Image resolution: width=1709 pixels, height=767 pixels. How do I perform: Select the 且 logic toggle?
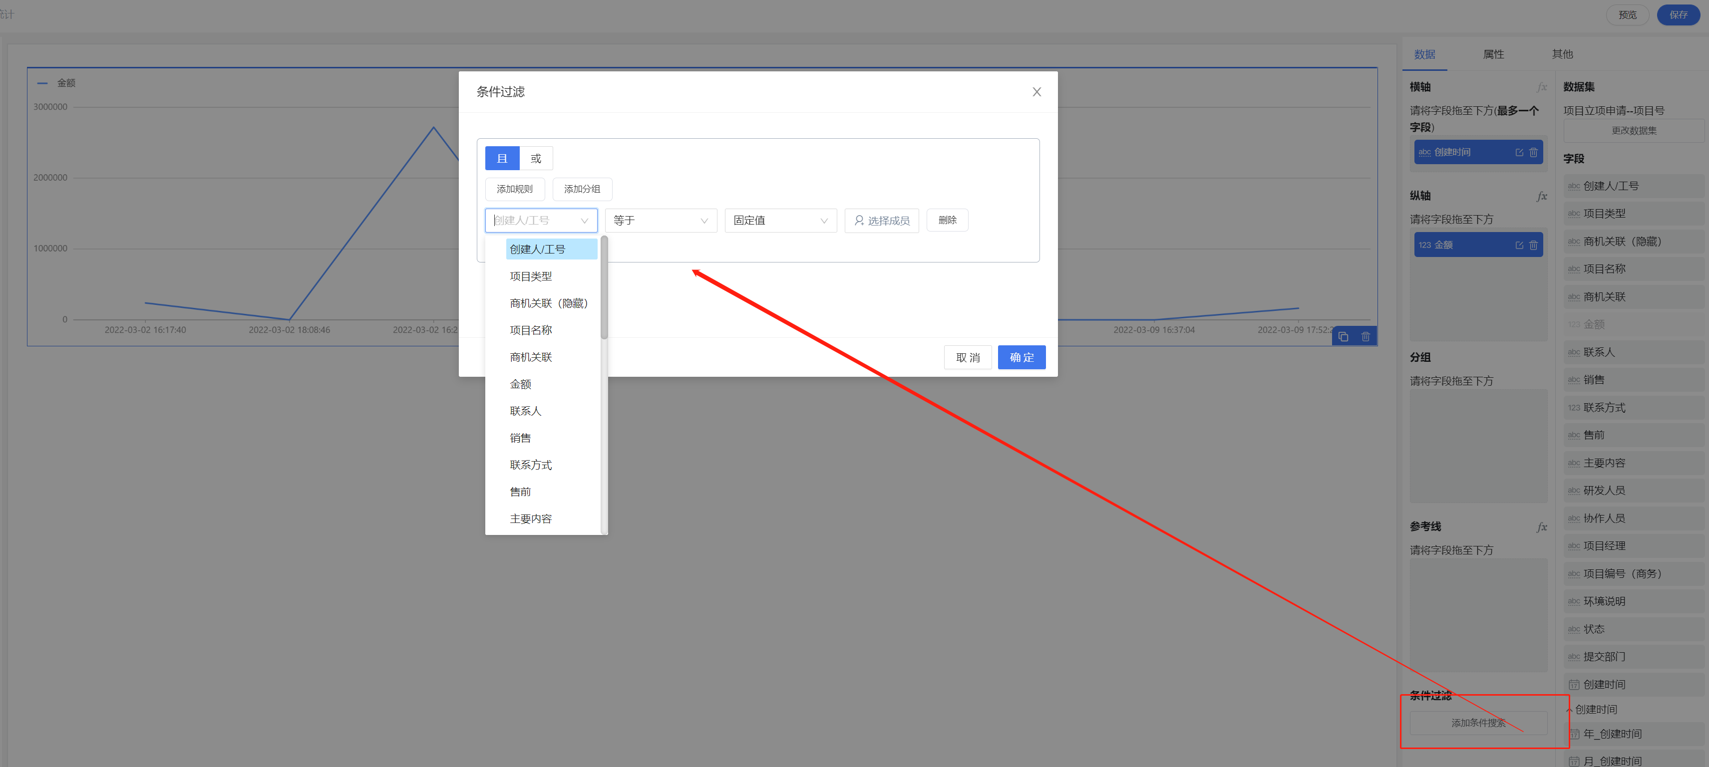point(502,158)
